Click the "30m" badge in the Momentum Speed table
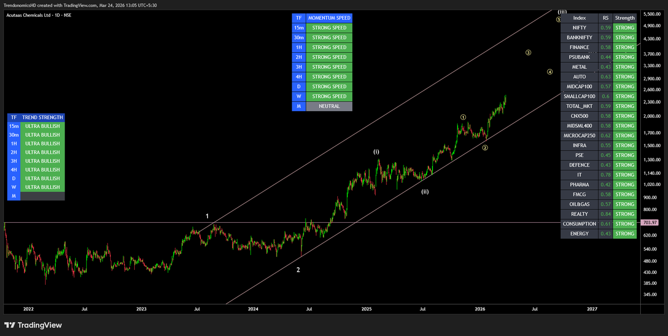Screen dimensions: 668x336 (299, 37)
